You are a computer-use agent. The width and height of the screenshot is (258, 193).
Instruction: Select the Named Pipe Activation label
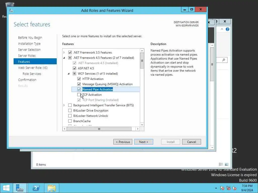98,89
